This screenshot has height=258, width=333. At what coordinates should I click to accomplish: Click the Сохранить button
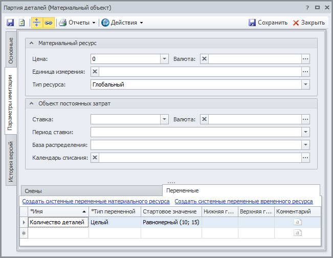268,23
